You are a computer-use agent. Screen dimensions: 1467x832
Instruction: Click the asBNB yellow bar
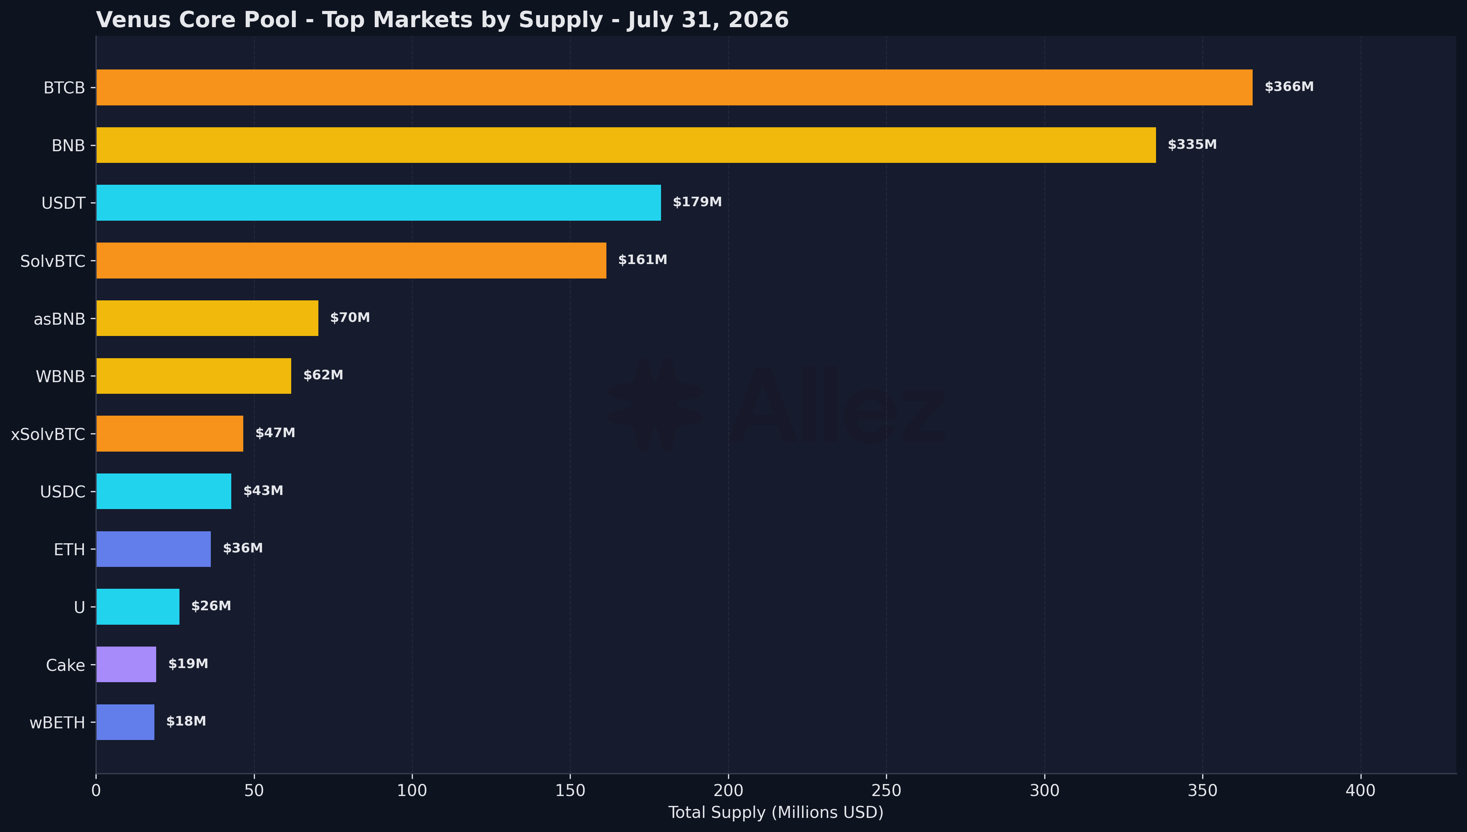pos(207,318)
